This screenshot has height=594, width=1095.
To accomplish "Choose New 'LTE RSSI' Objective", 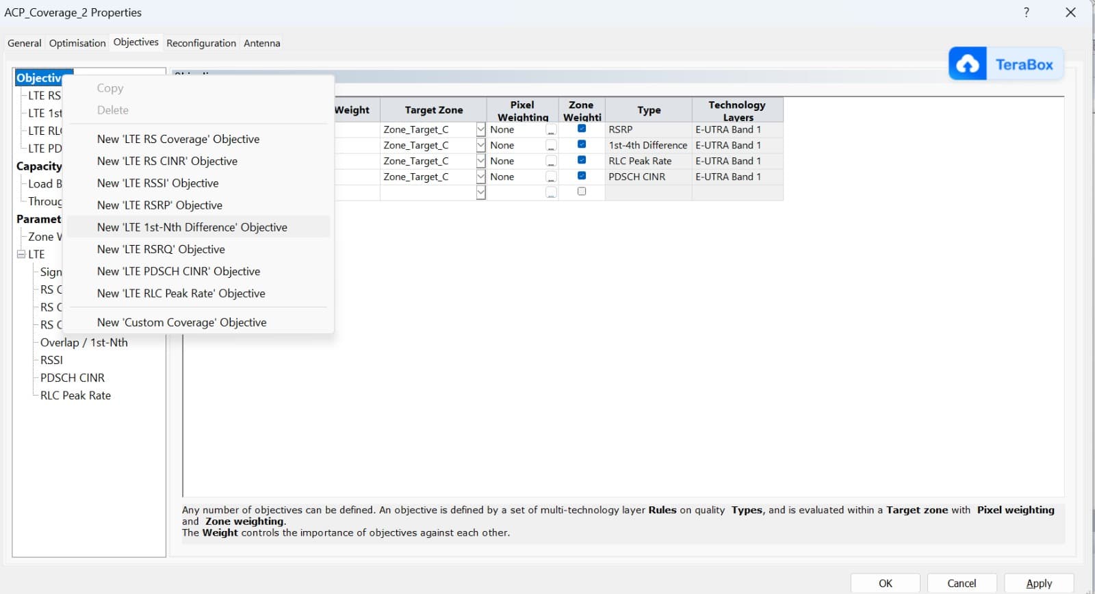I will tap(198, 183).
